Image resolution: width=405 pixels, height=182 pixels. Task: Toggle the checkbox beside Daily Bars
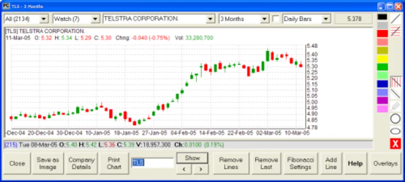276,19
